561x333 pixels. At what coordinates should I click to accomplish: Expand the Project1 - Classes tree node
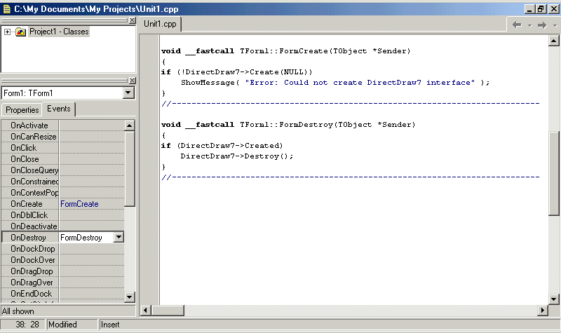click(7, 32)
